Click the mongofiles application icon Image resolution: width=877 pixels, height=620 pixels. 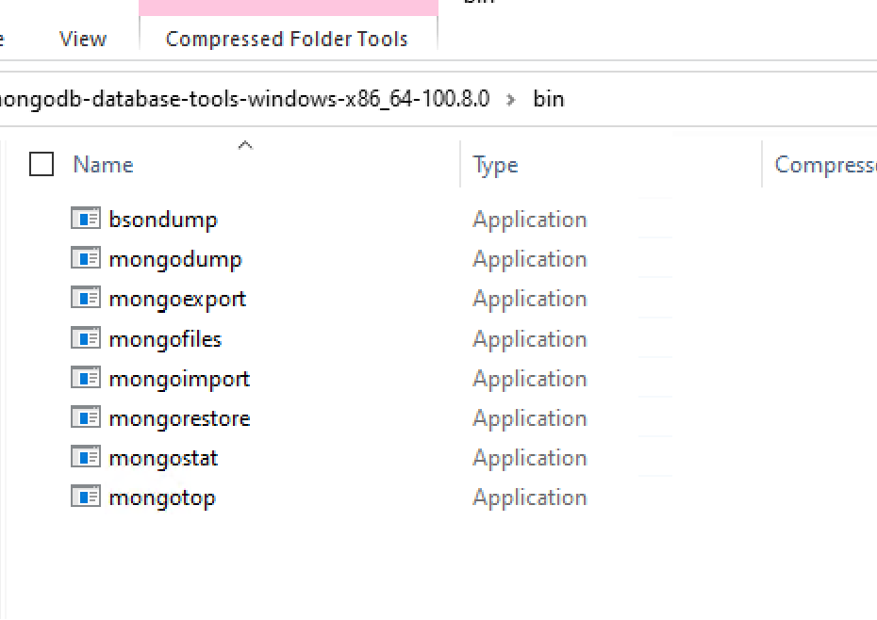[86, 337]
